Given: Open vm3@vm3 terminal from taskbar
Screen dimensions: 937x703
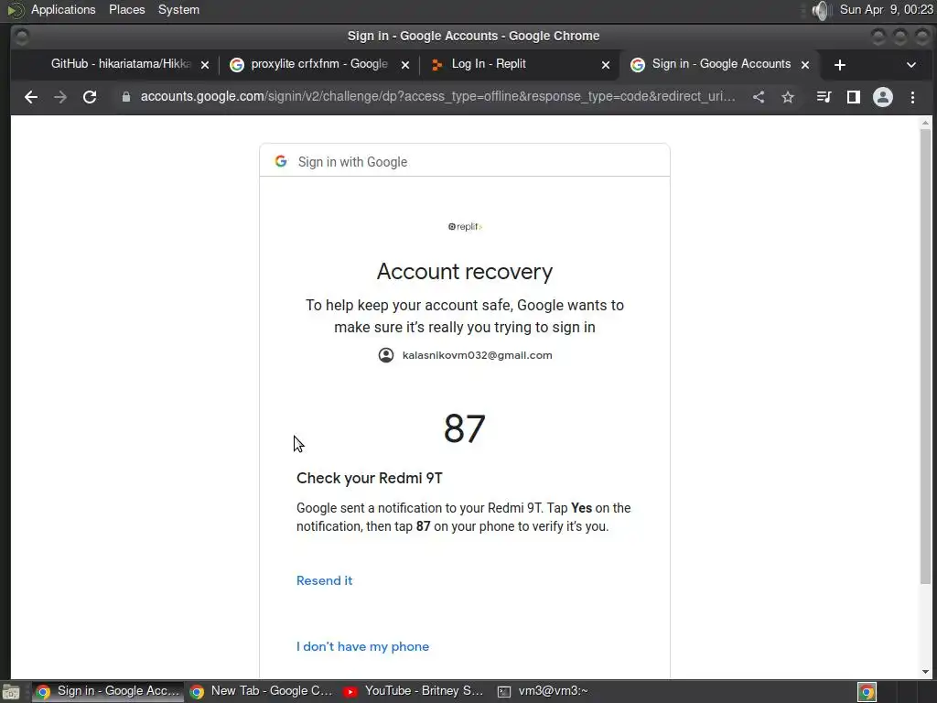Looking at the screenshot, I should [x=543, y=691].
